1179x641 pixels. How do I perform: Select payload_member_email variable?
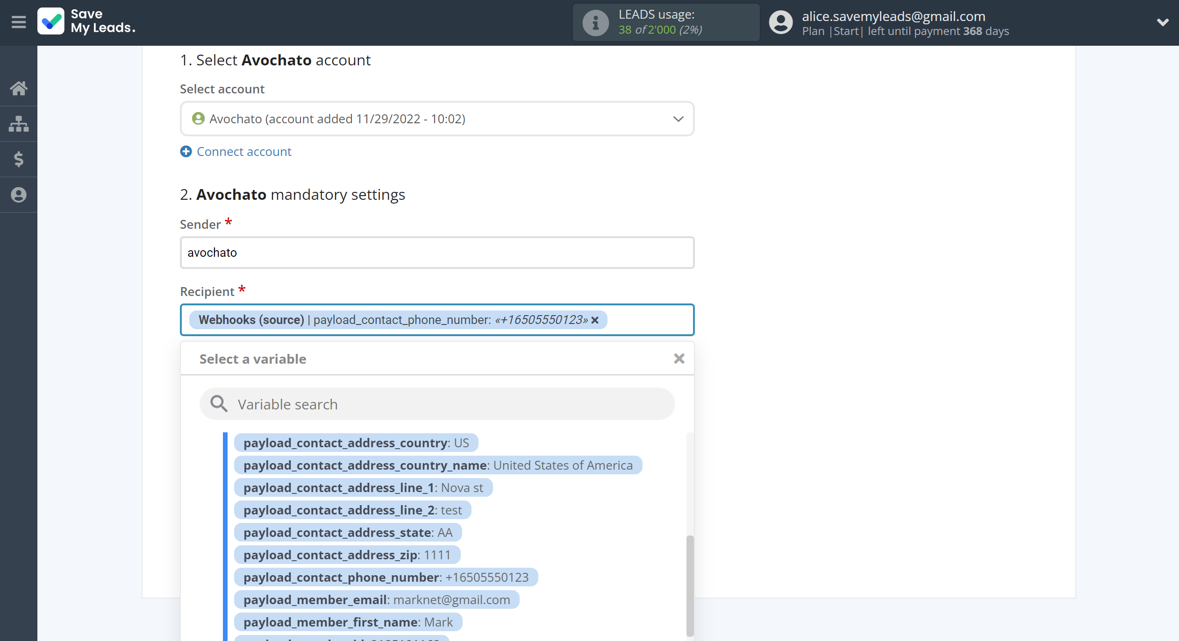(376, 600)
